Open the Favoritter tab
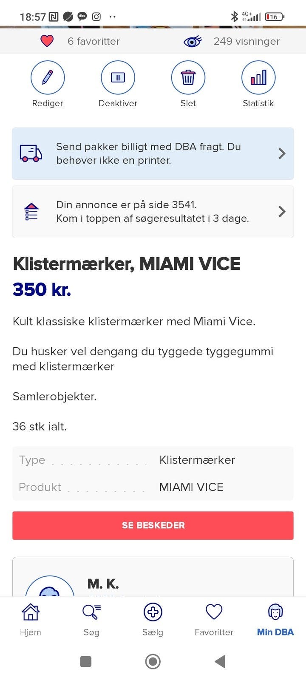The width and height of the screenshot is (306, 680). tap(214, 620)
